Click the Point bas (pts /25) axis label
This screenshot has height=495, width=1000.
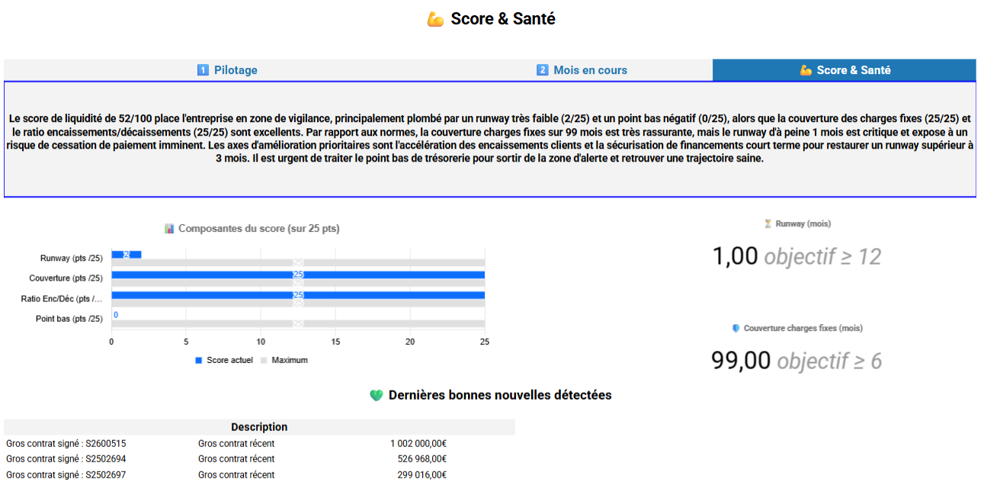(x=69, y=319)
